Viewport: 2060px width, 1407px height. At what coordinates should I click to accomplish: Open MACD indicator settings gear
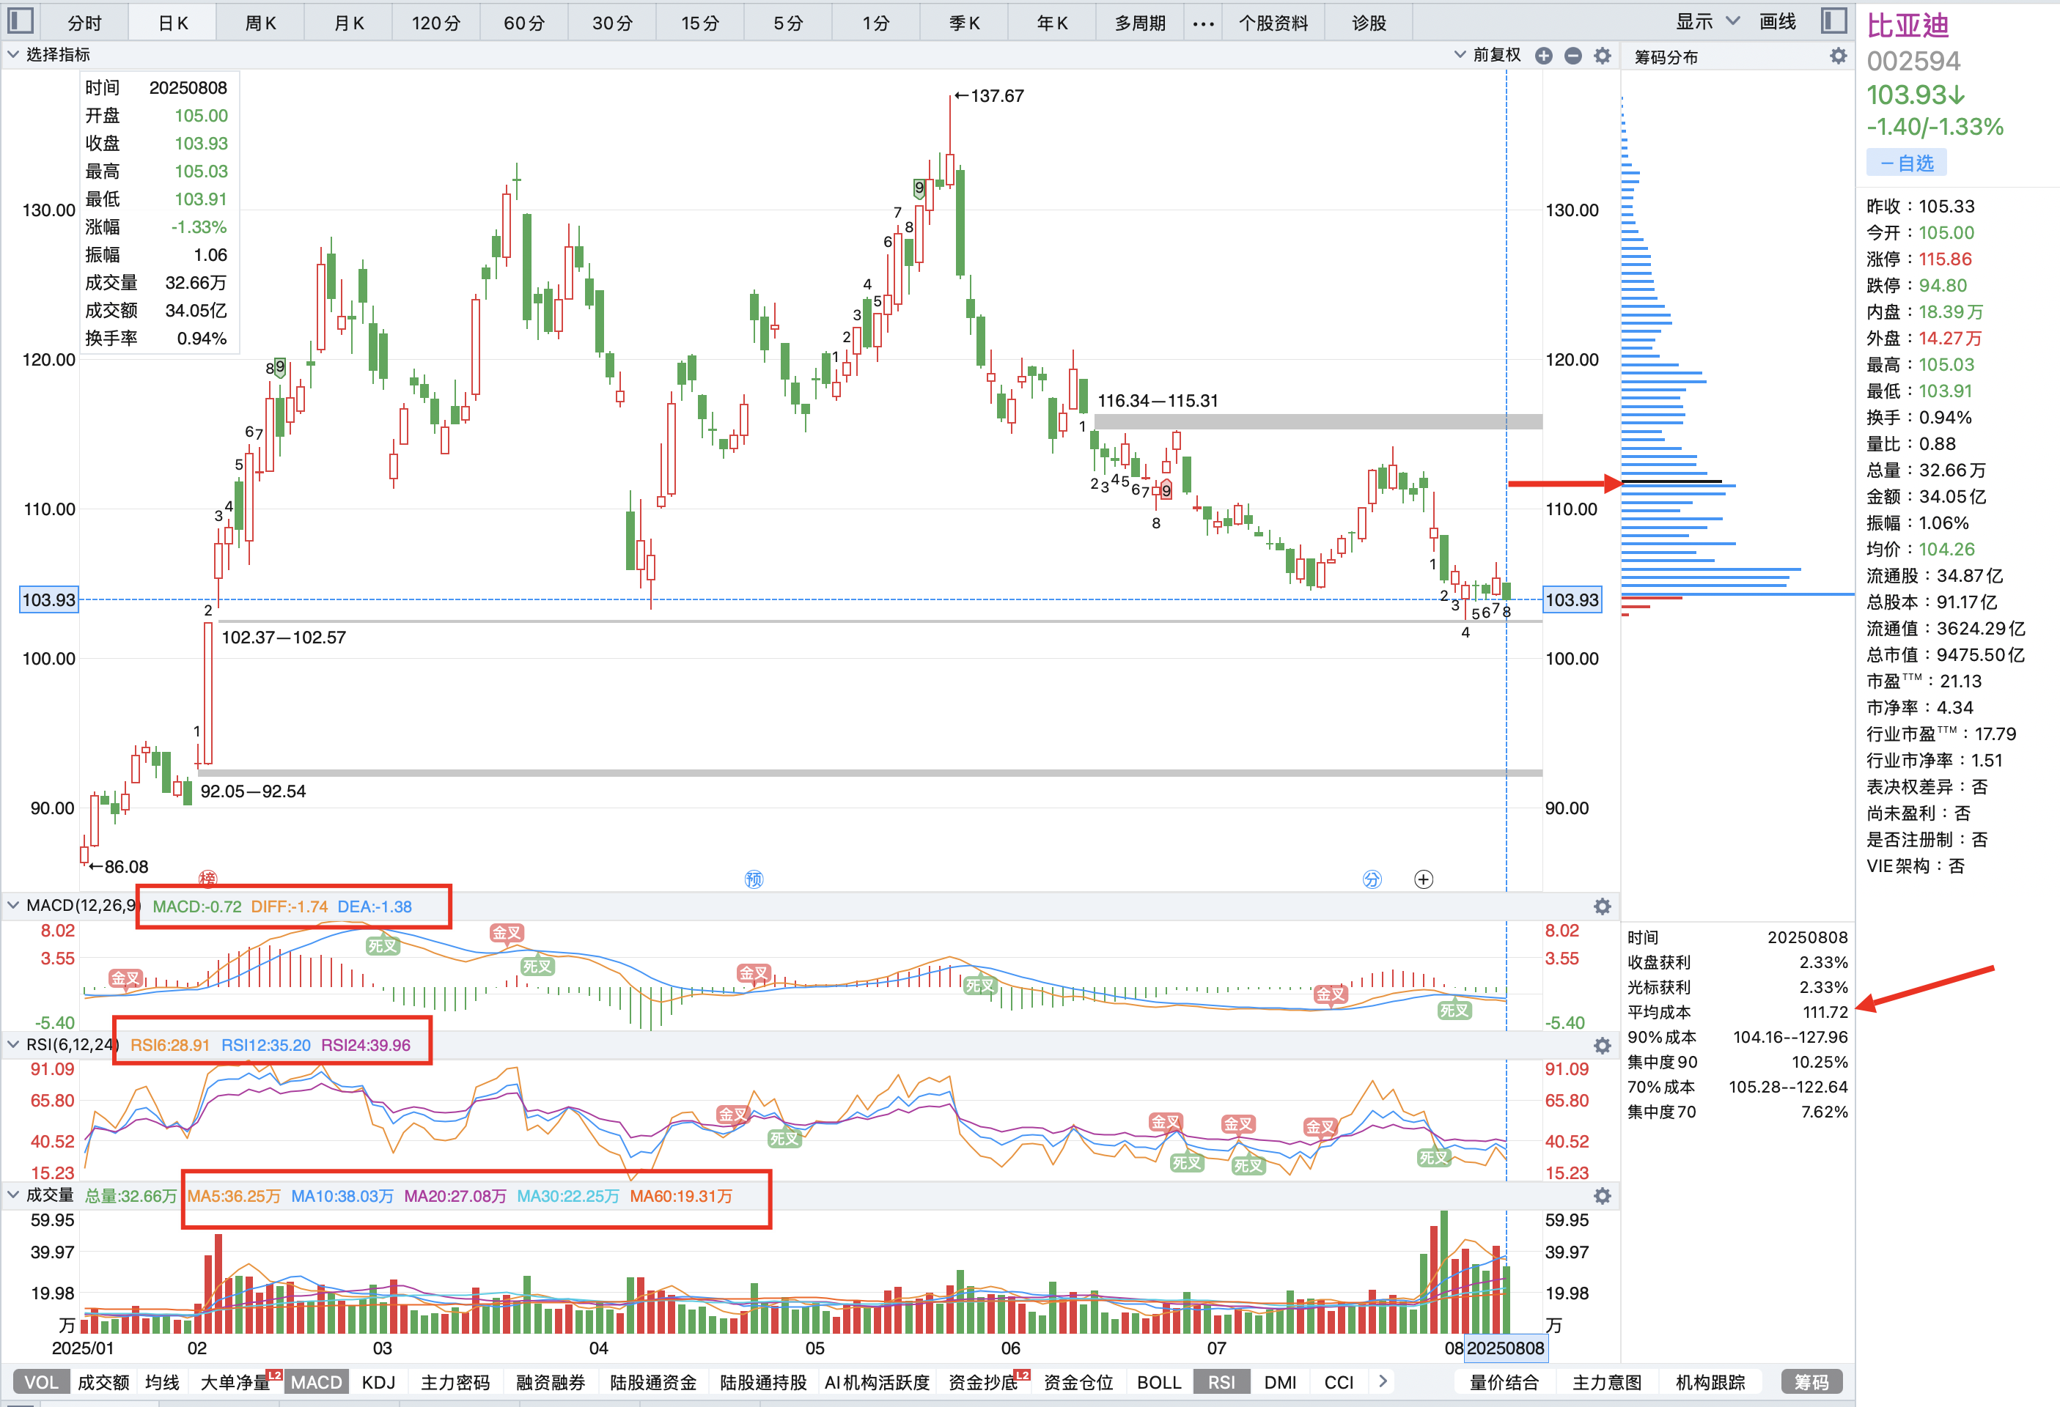tap(1602, 906)
